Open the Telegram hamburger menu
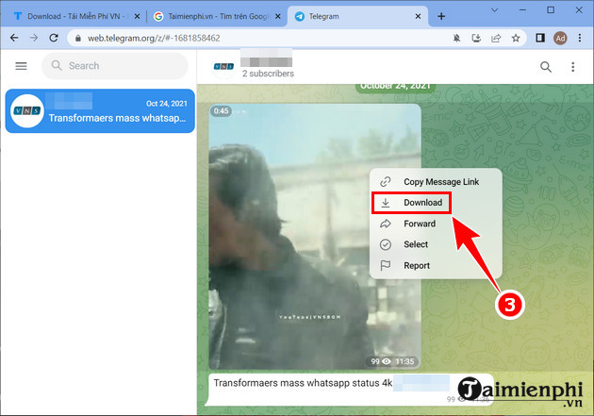Viewport: 594px width, 416px height. click(x=21, y=66)
